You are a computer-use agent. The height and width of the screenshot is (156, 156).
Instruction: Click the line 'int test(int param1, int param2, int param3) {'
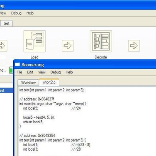[53, 140]
